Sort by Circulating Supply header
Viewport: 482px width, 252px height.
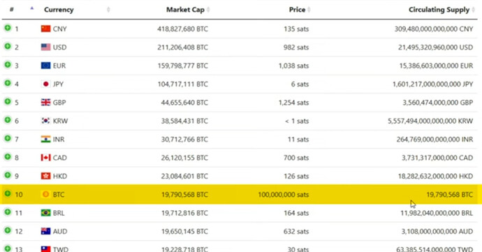coord(439,10)
